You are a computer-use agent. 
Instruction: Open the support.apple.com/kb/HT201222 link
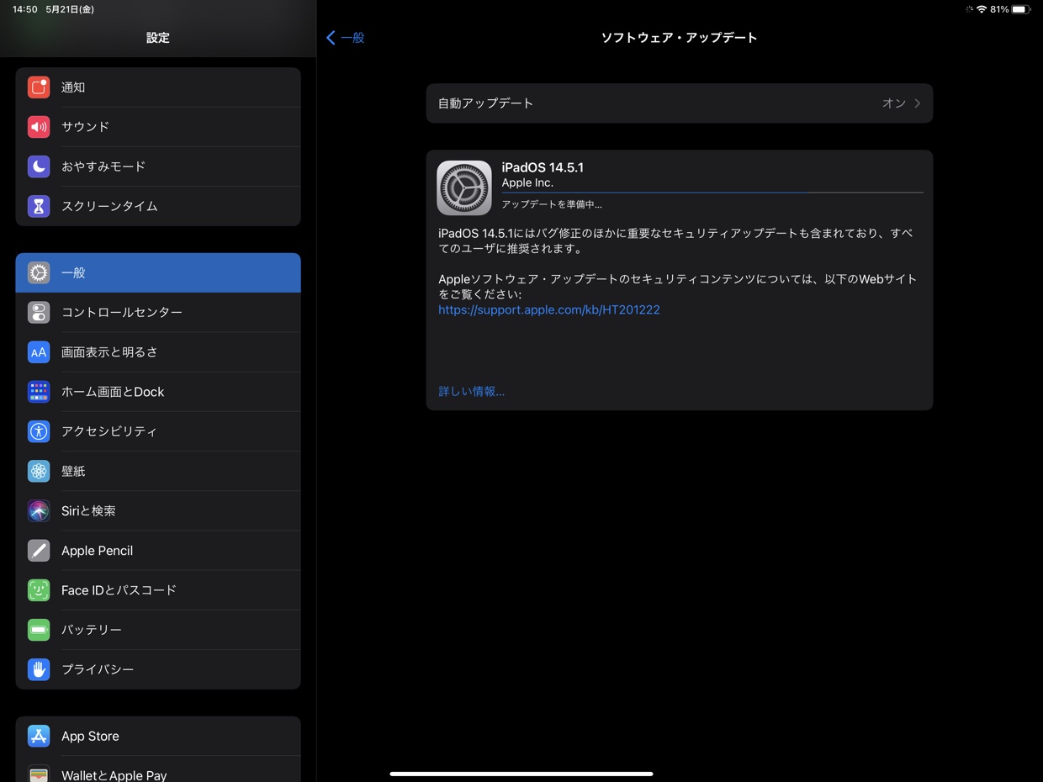coord(549,309)
